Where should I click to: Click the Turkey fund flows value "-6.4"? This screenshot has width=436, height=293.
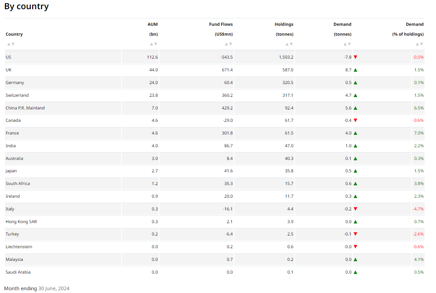pos(229,234)
